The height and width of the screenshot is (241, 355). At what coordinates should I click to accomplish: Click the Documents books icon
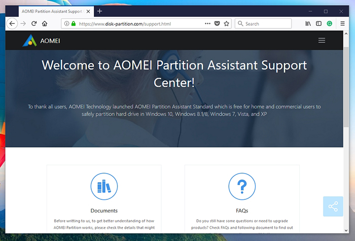tap(104, 186)
